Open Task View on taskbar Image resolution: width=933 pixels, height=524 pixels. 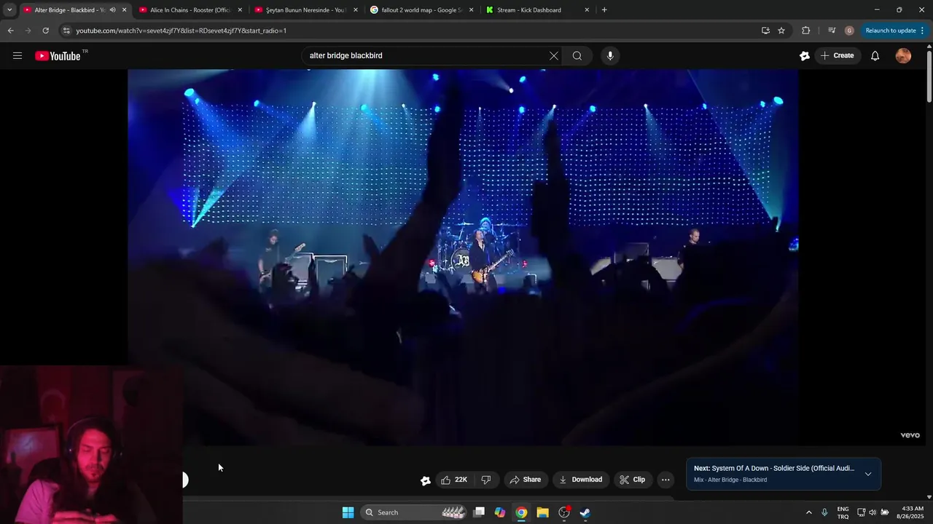tap(479, 512)
